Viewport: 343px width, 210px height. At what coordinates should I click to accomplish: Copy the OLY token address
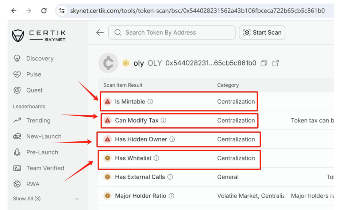264,63
